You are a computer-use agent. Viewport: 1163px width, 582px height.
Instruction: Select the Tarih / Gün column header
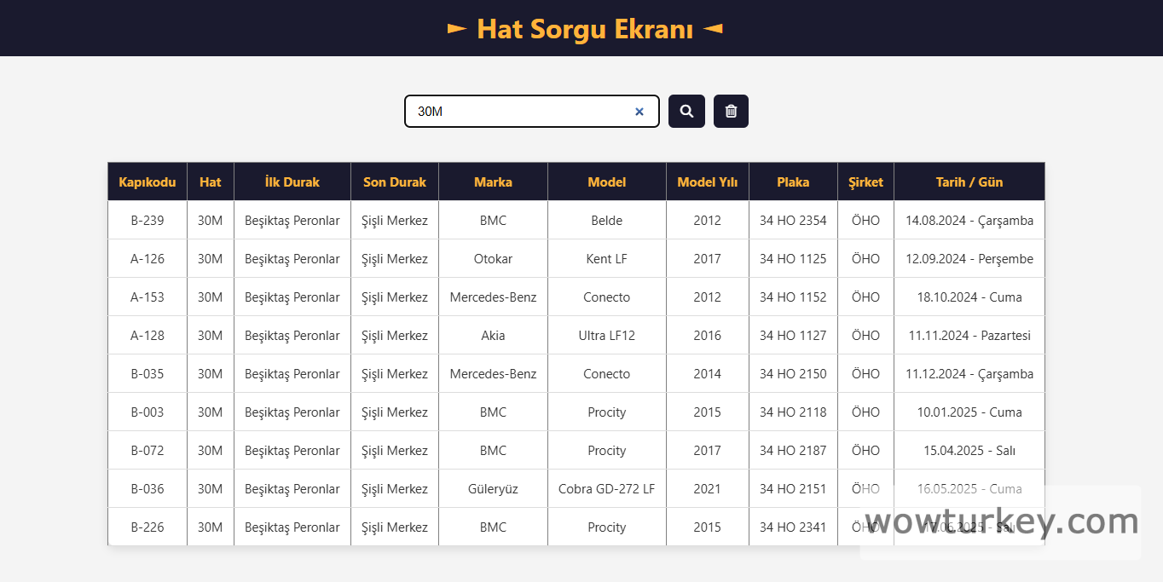click(969, 182)
